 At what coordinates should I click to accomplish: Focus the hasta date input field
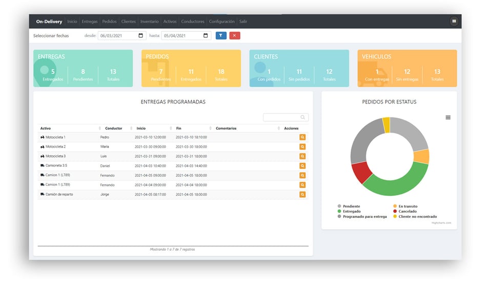pyautogui.click(x=186, y=35)
